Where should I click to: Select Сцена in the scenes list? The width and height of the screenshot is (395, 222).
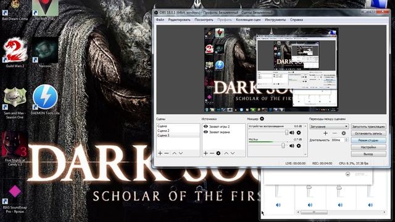coord(178,126)
